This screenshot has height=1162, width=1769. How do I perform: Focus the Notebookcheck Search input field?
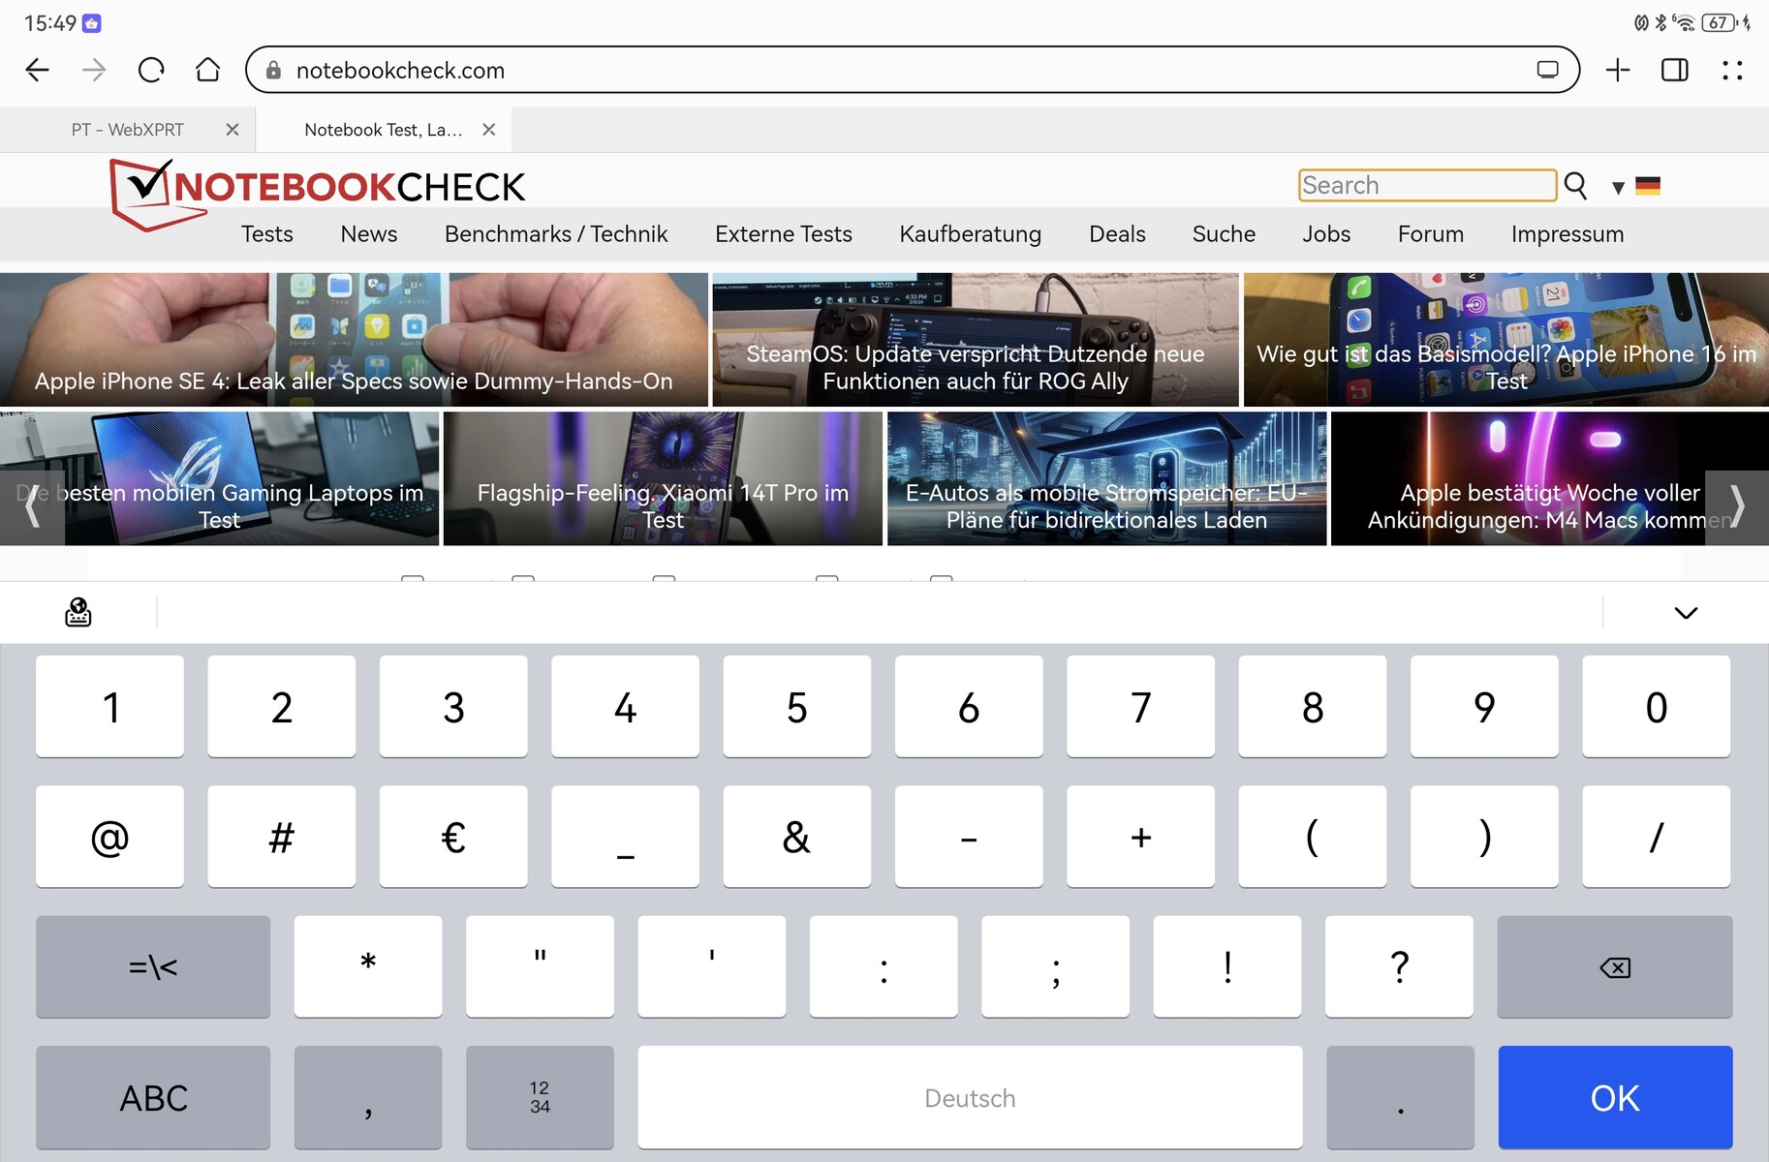pos(1426,185)
